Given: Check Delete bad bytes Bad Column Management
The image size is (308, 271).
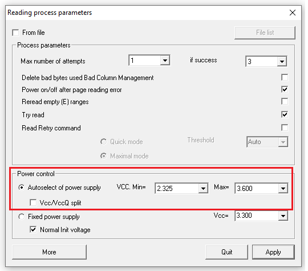Looking at the screenshot, I should (x=285, y=77).
